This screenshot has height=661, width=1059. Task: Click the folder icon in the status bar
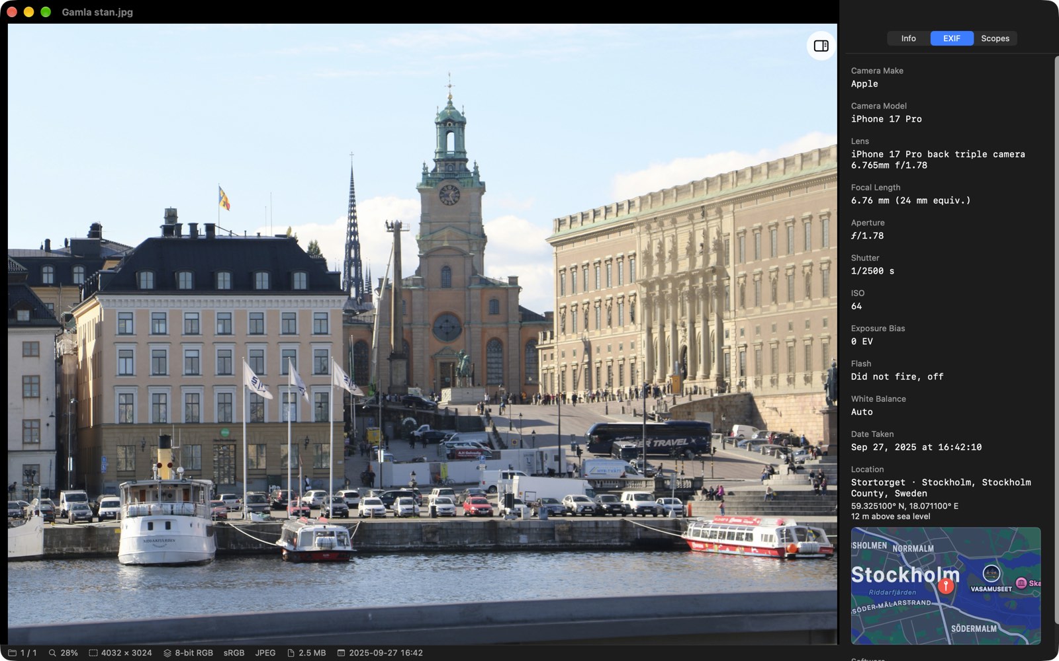click(12, 652)
